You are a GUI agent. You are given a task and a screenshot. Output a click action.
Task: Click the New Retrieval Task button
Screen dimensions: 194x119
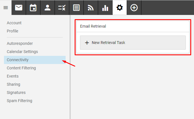click(x=133, y=43)
